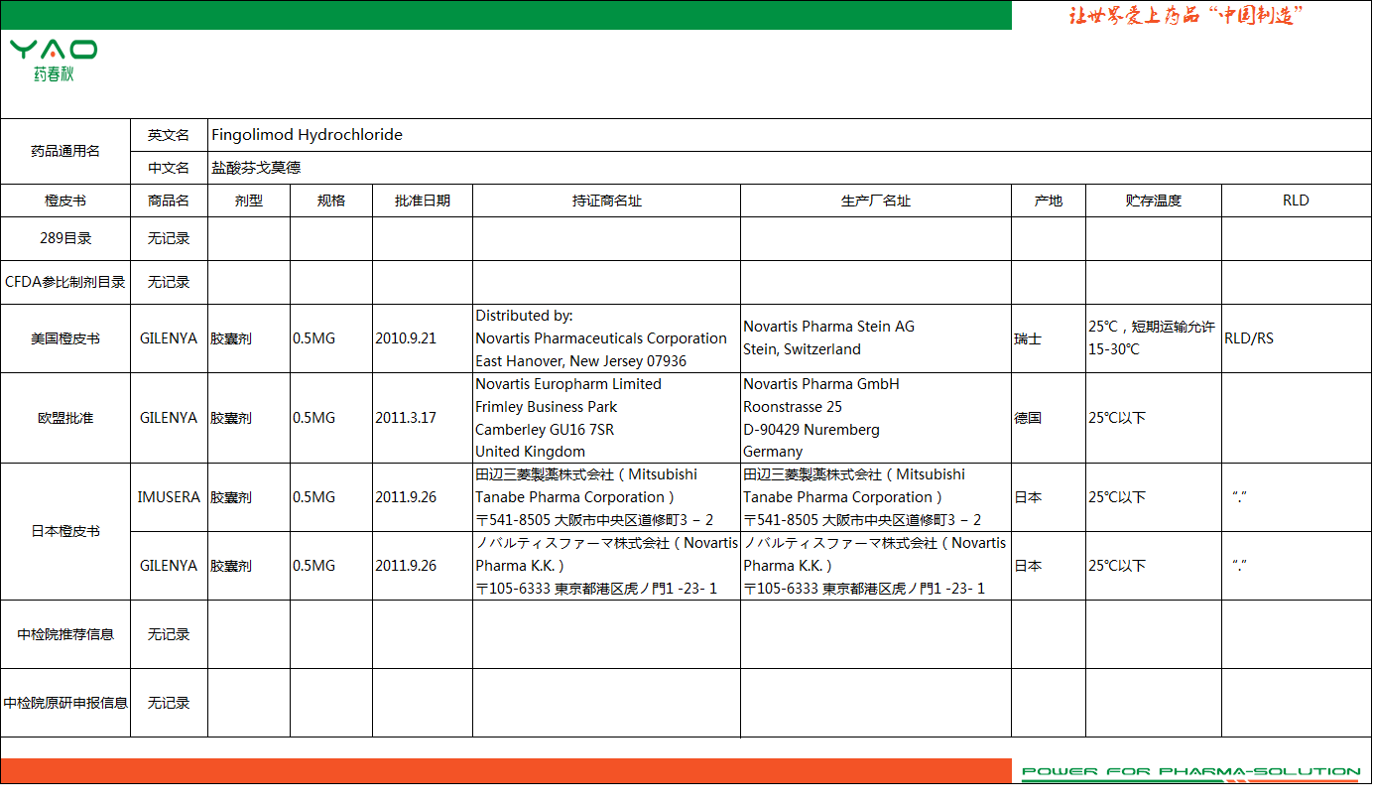
Task: Select the 美国橙皮书 row label
Action: [x=65, y=338]
